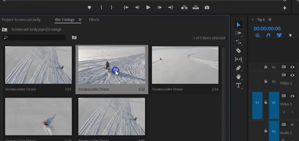Viewport: 299px width, 141px height.
Task: Pick the Track Select Forward tool
Action: (238, 33)
